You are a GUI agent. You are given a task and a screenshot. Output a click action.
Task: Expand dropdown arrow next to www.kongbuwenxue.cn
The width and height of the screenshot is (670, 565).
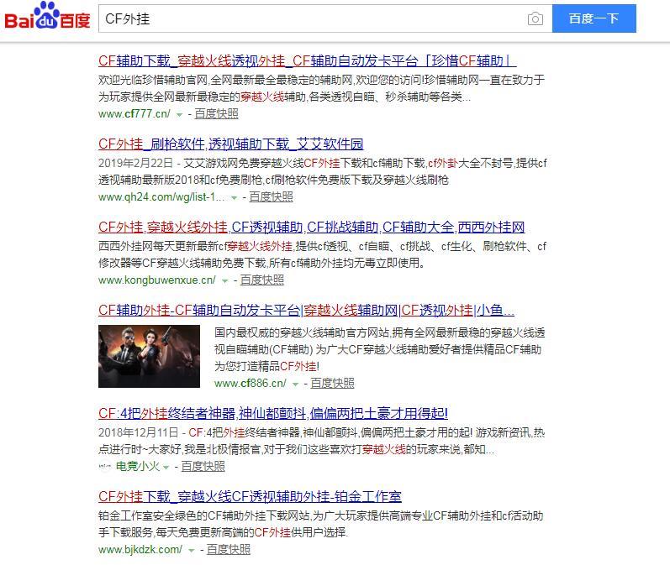(224, 281)
